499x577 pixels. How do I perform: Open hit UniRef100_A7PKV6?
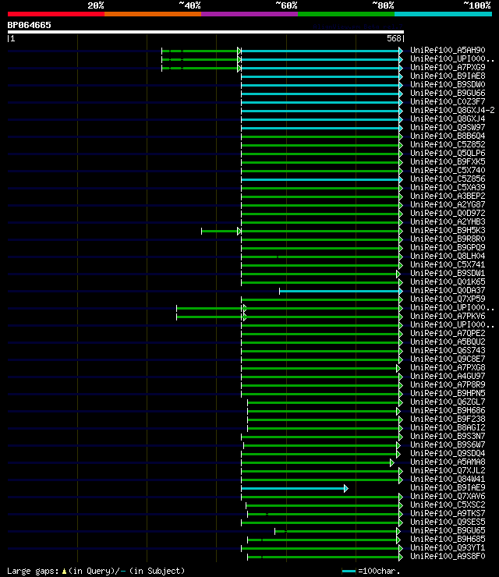click(x=448, y=316)
